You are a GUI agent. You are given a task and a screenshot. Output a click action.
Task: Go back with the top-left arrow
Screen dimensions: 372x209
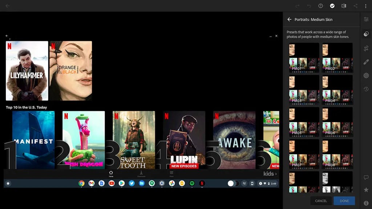coord(8,6)
